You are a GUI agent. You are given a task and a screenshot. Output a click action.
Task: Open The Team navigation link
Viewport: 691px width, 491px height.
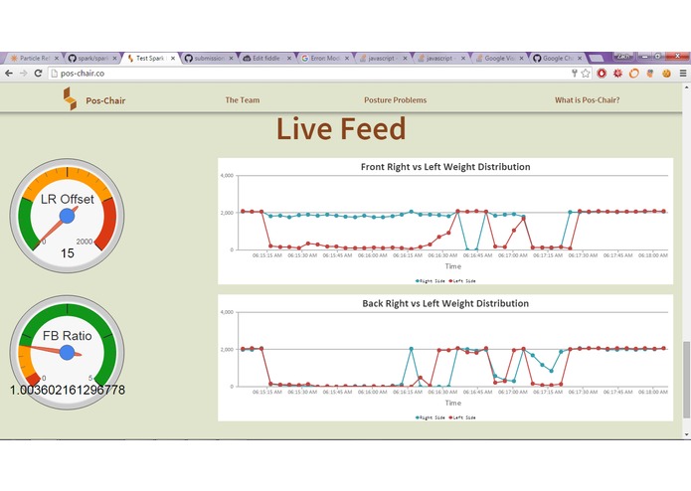(x=243, y=100)
